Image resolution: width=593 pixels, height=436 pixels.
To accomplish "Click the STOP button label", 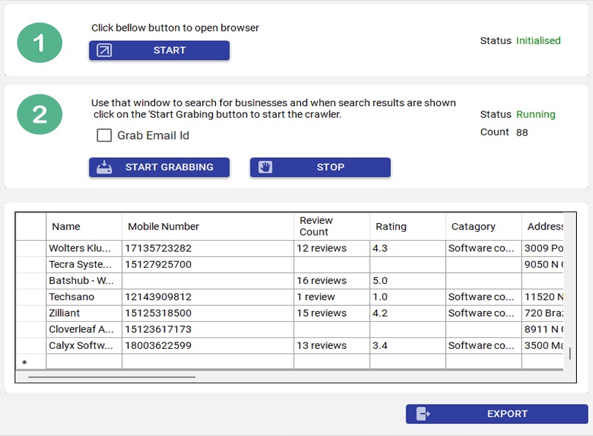I will [330, 167].
